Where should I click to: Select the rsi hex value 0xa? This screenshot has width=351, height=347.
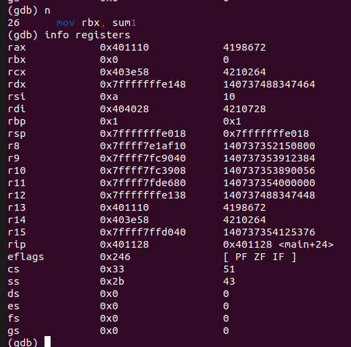click(x=109, y=97)
